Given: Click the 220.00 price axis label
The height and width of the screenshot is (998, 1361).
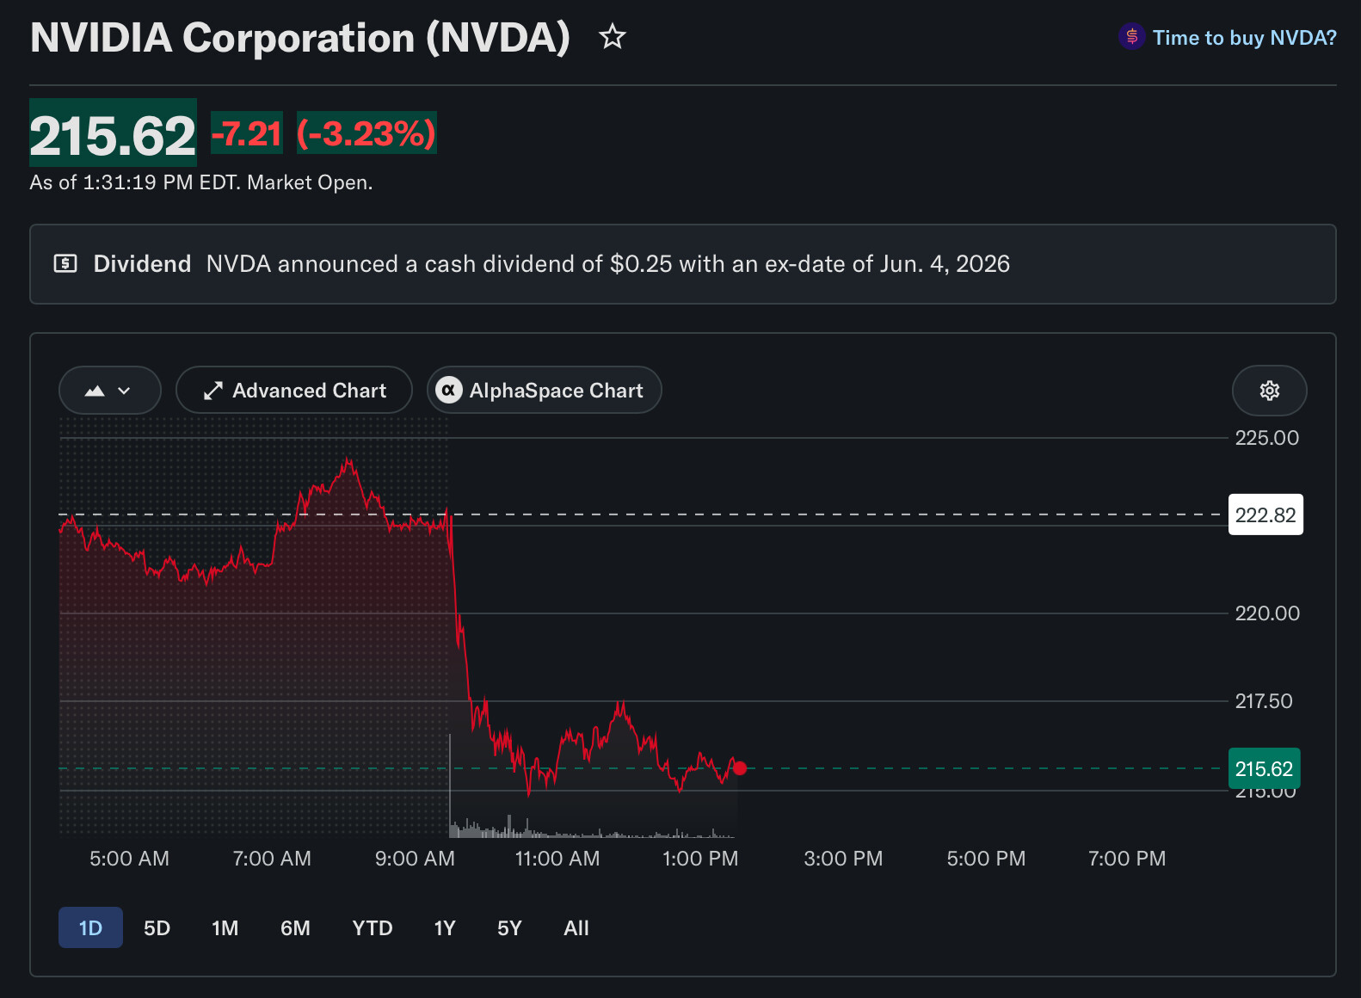Looking at the screenshot, I should point(1267,613).
